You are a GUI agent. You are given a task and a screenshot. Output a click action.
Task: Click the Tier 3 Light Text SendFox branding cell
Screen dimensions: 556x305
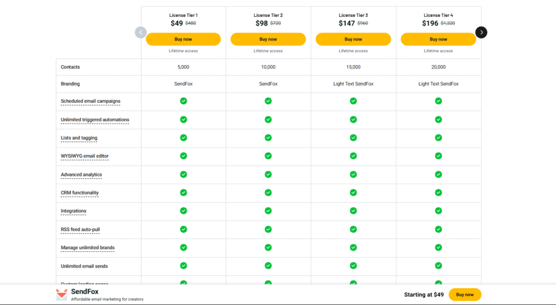click(353, 84)
